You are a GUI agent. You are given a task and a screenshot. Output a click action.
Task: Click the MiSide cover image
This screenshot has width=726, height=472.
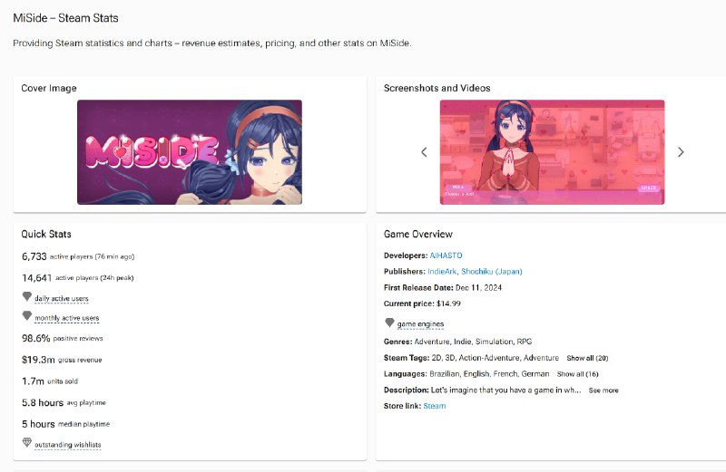click(190, 152)
